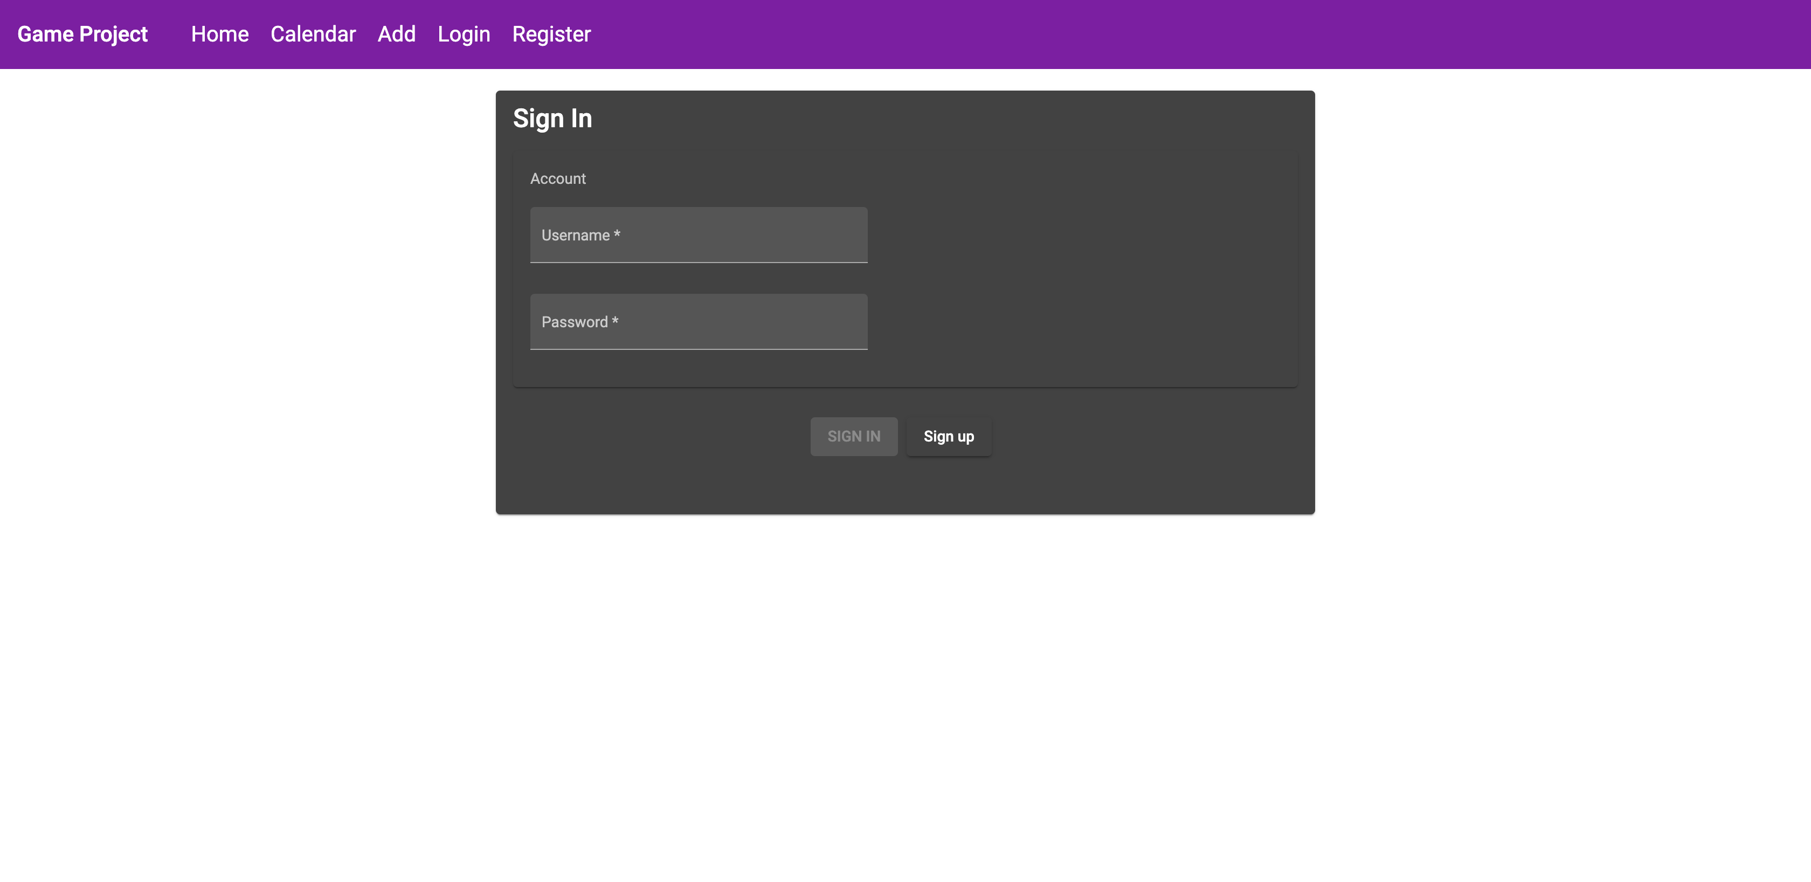Click empty area of purple navbar
Image resolution: width=1811 pixels, height=882 pixels.
click(x=1195, y=34)
